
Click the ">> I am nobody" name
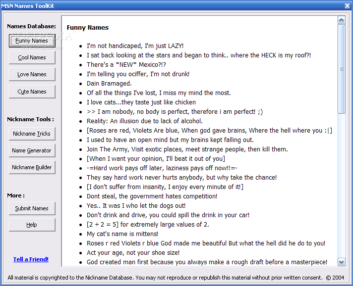[x=175, y=112]
